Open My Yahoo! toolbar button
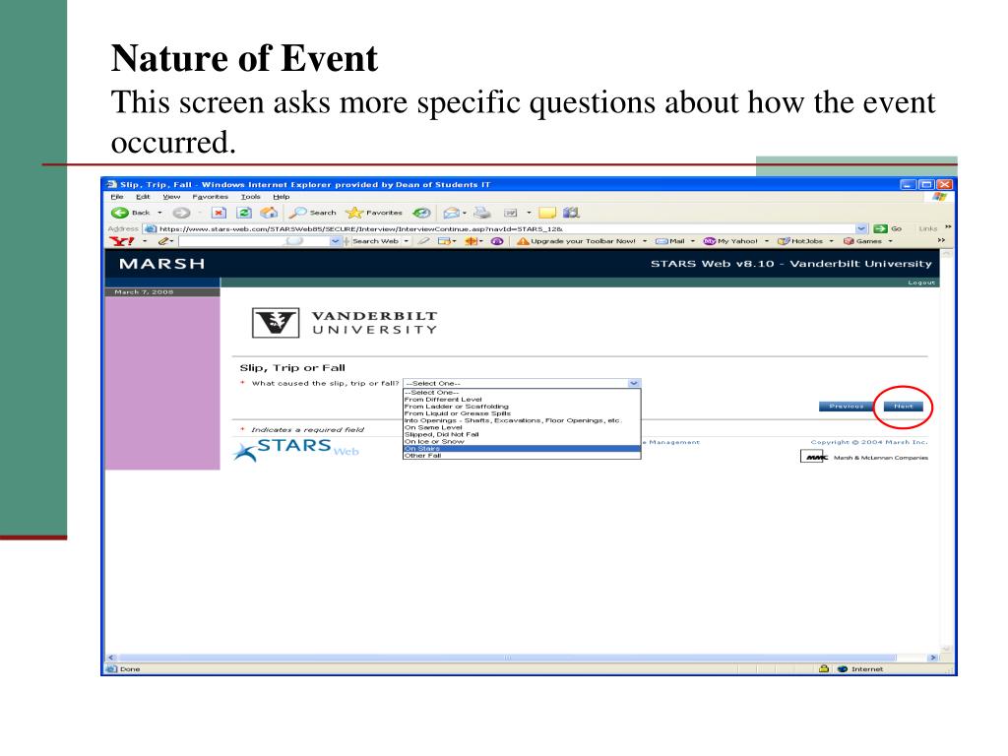 (730, 242)
